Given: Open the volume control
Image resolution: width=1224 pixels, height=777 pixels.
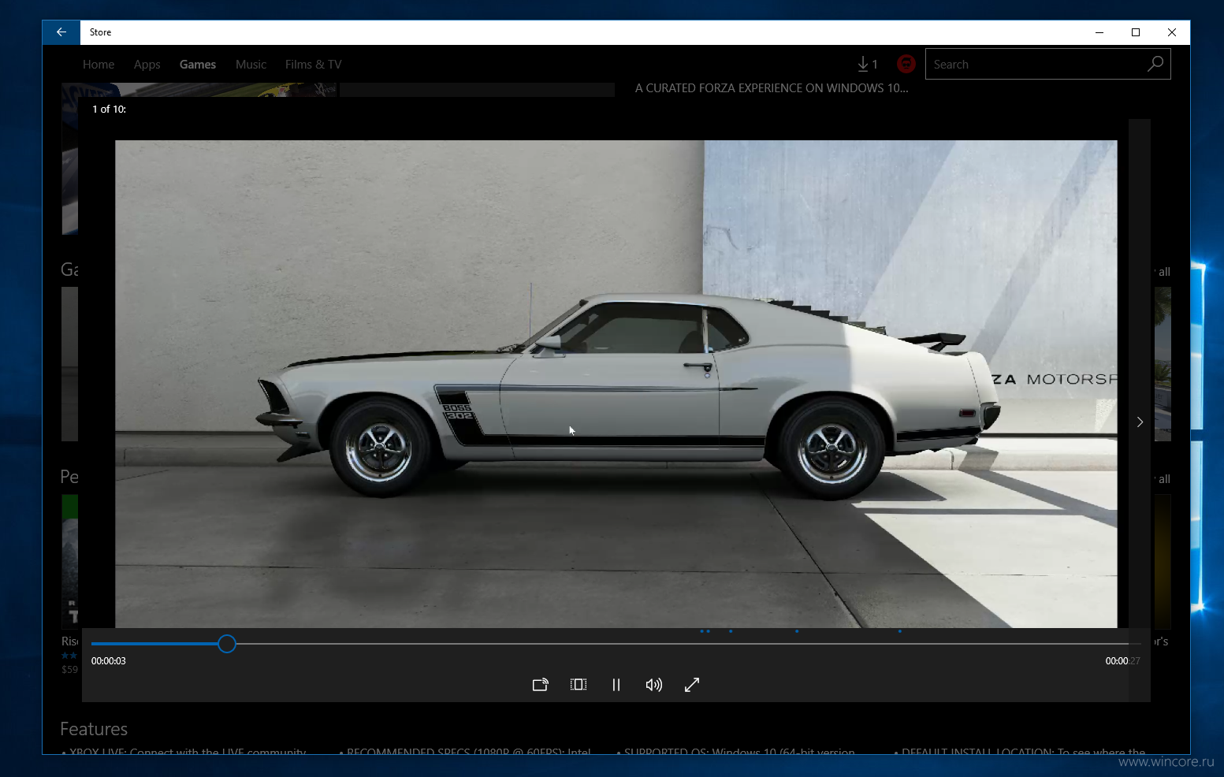Looking at the screenshot, I should 654,685.
